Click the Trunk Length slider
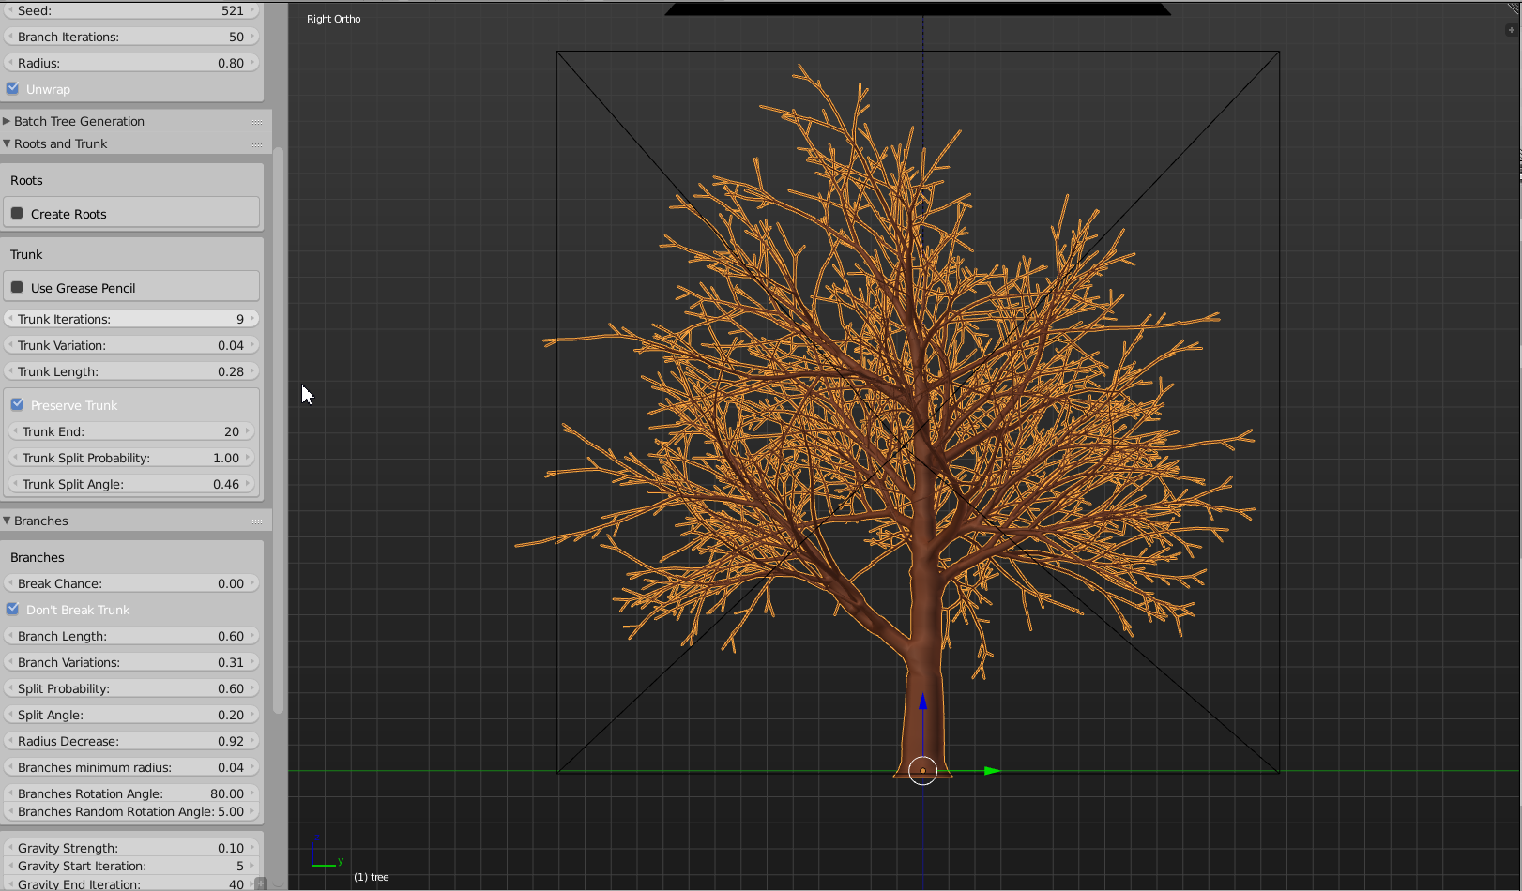This screenshot has height=891, width=1522. [x=131, y=371]
